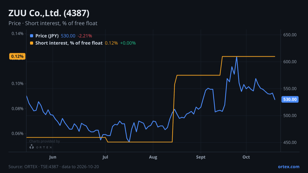Click the 0.12% orange value in the legend
The width and height of the screenshot is (308, 173).
point(111,43)
